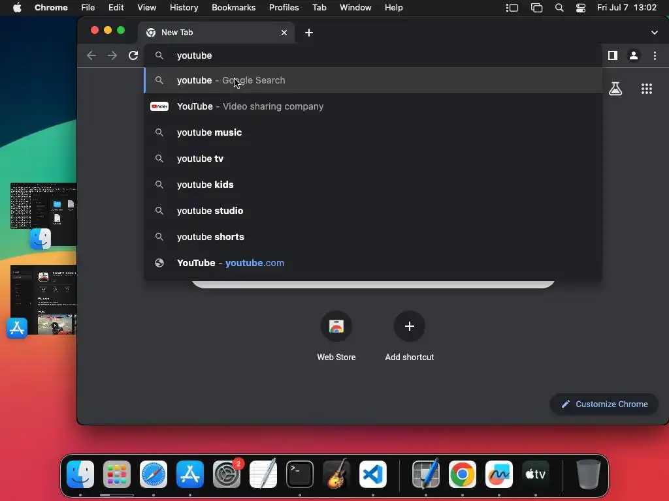Image resolution: width=669 pixels, height=501 pixels.
Task: Open the Window menu
Action: pos(355,8)
